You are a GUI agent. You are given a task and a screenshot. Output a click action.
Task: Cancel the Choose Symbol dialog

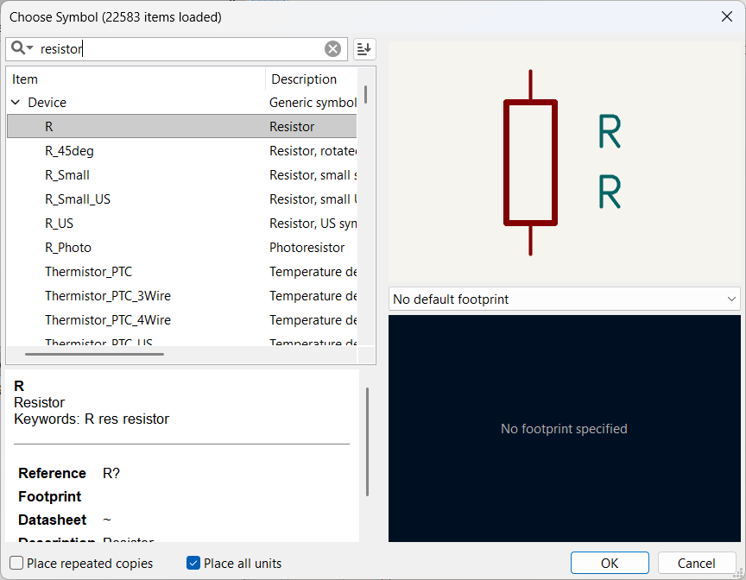697,563
